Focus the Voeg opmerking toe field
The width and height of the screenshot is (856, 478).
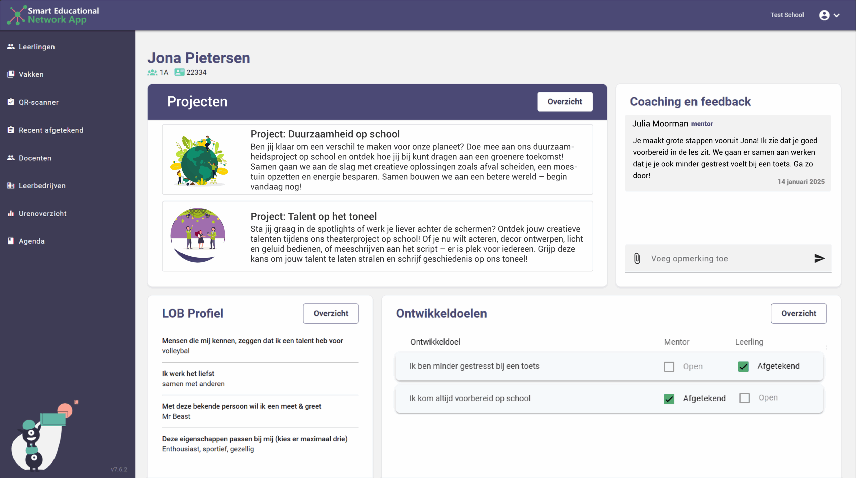pos(728,258)
